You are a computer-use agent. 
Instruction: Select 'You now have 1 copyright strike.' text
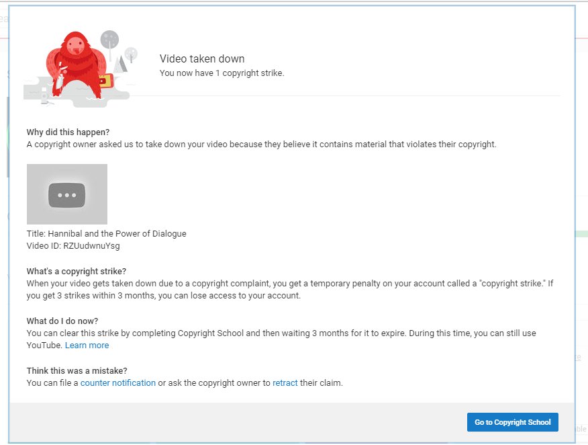(x=222, y=73)
